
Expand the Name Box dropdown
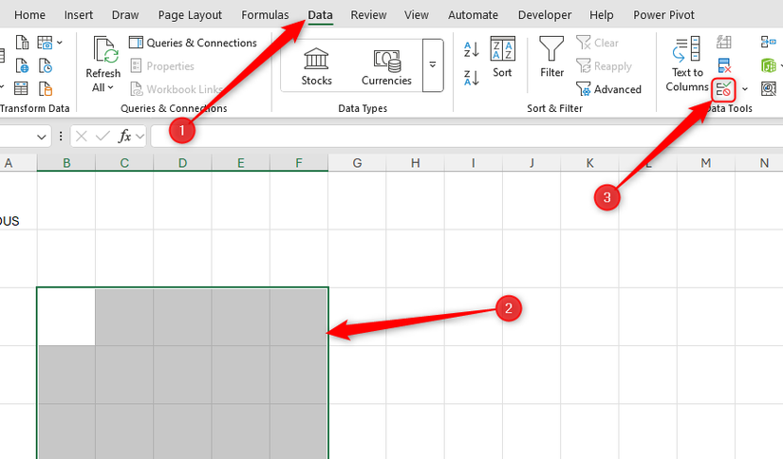42,137
